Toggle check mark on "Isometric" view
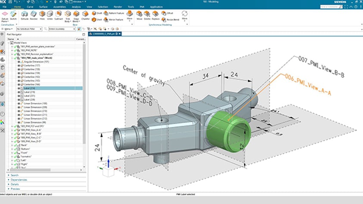 (15, 157)
